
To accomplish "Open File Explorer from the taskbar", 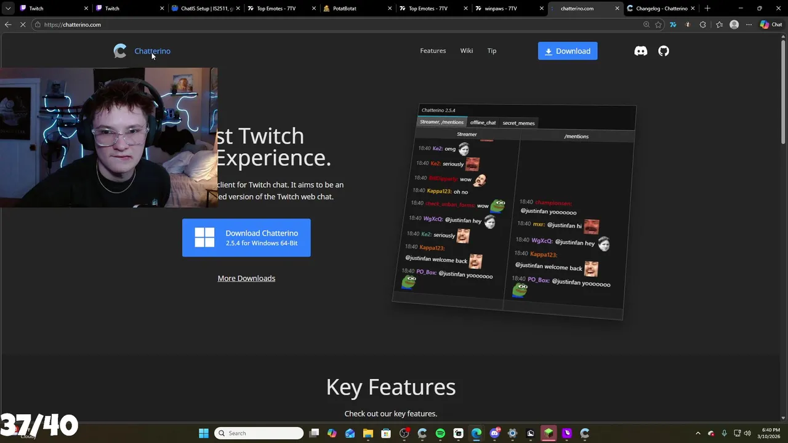I will click(x=368, y=433).
